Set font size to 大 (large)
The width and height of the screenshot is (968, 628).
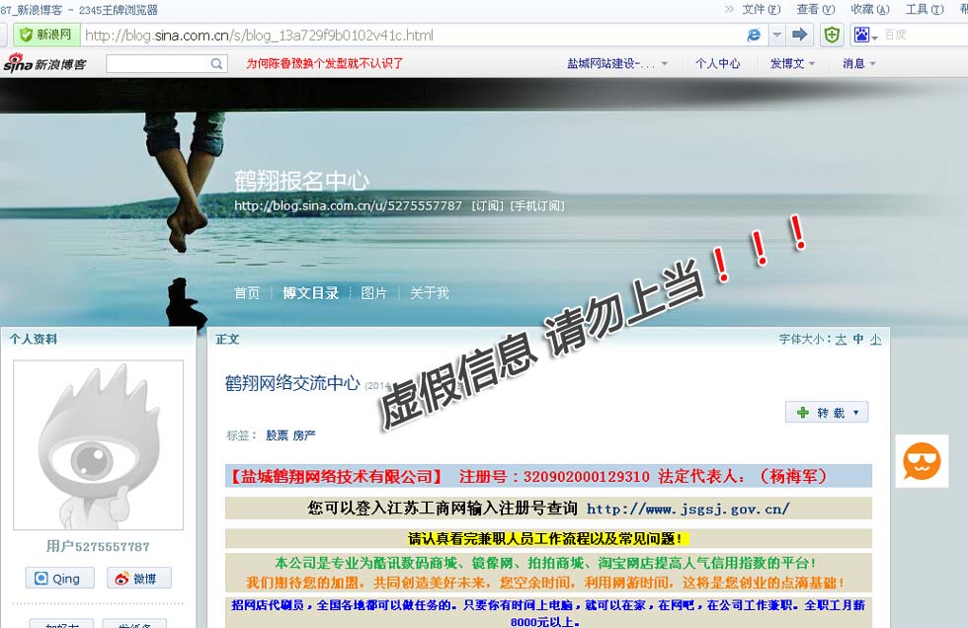coord(841,339)
